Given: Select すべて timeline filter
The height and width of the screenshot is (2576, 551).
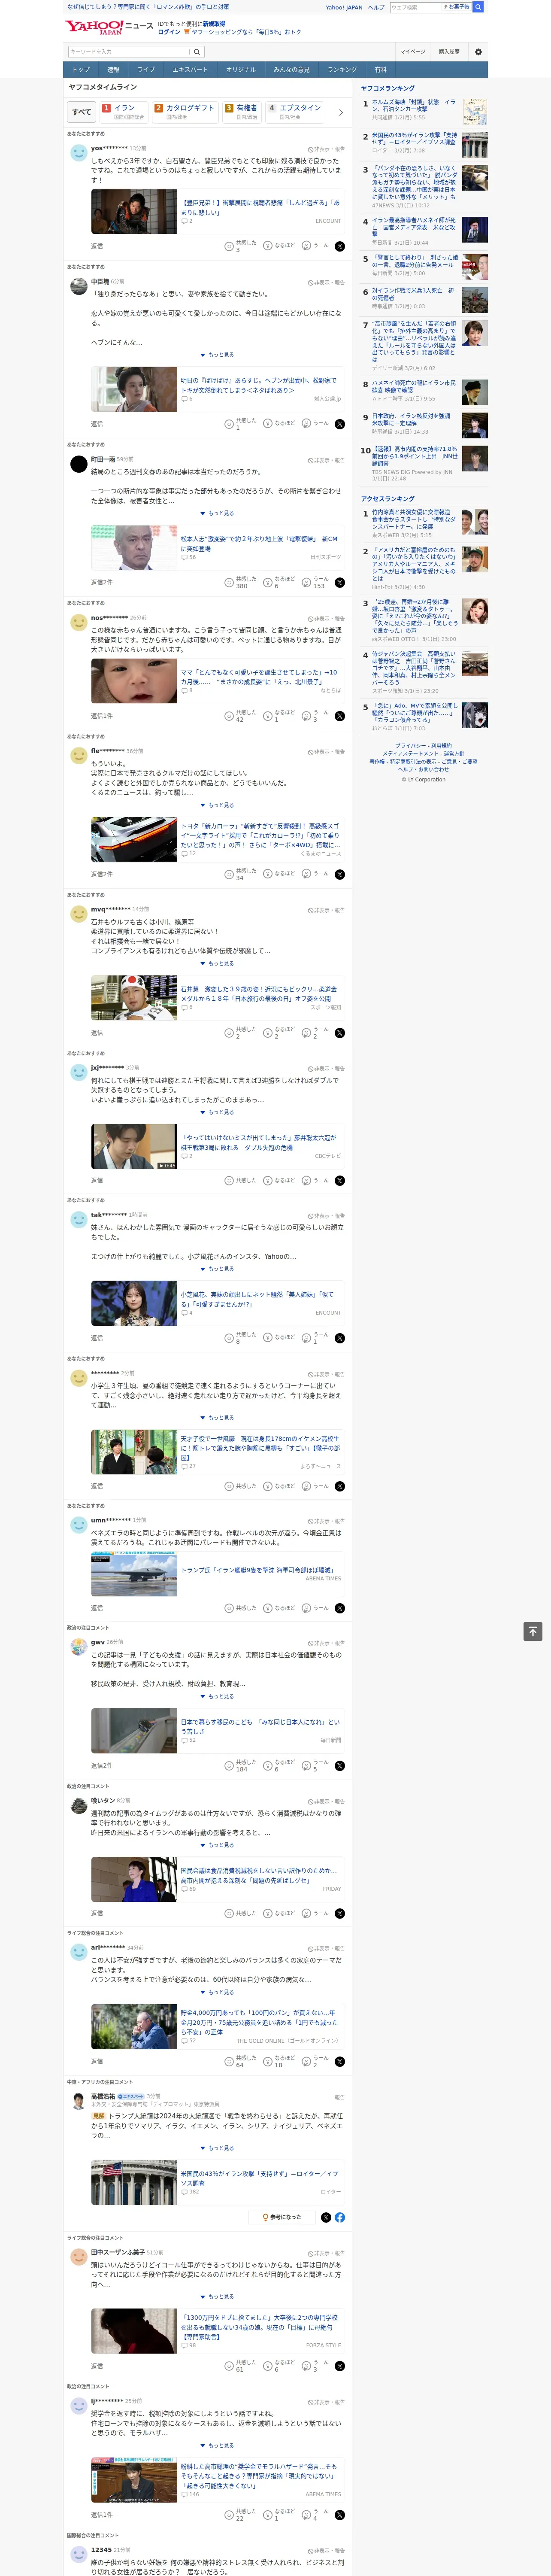Looking at the screenshot, I should 82,112.
